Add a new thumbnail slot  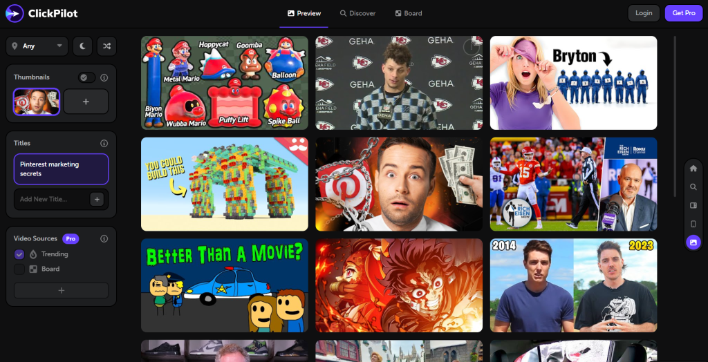tap(86, 102)
